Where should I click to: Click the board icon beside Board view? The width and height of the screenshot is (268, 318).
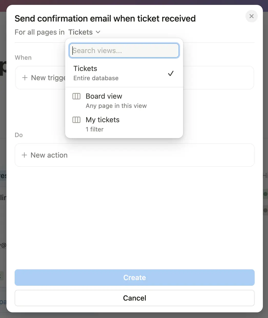tap(76, 96)
